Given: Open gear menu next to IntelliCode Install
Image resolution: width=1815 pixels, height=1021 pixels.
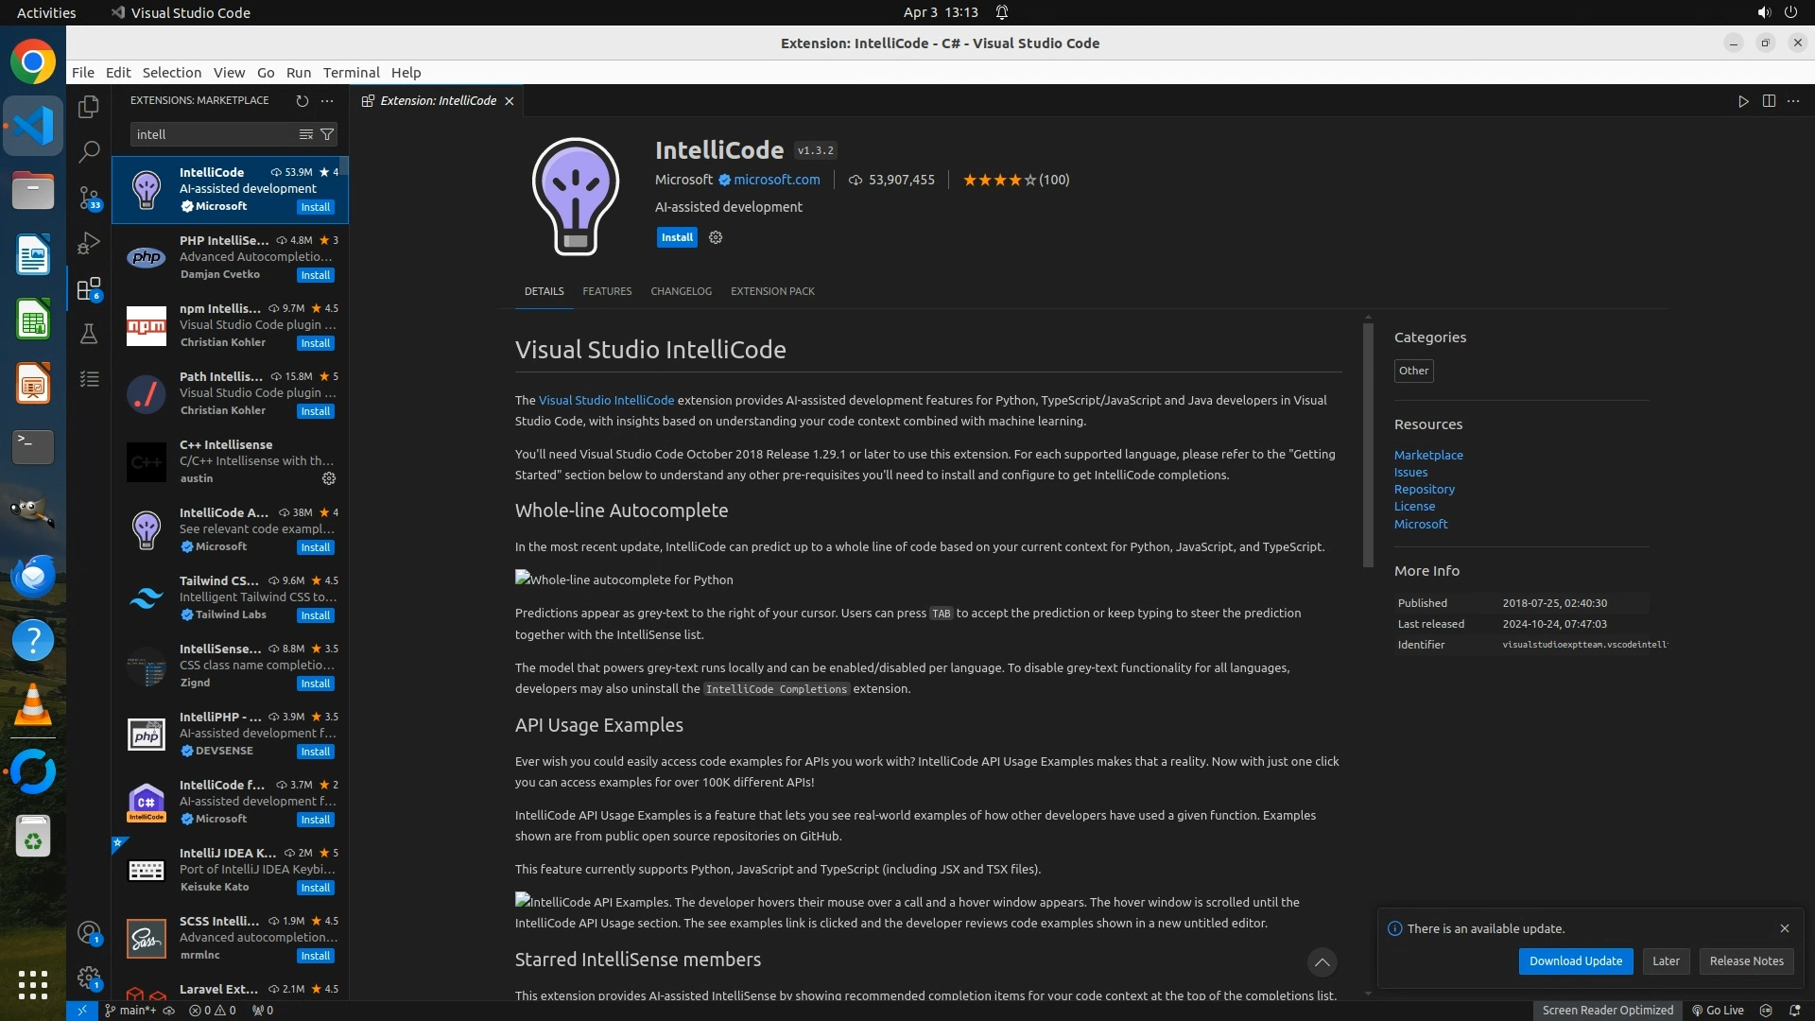Looking at the screenshot, I should [716, 237].
